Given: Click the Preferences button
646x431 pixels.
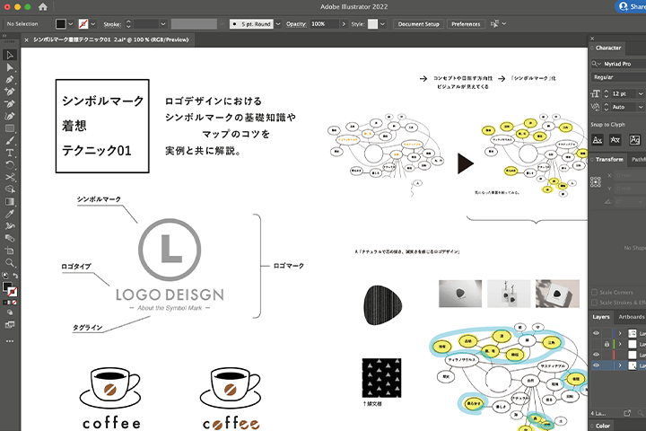Looking at the screenshot, I should tap(466, 24).
